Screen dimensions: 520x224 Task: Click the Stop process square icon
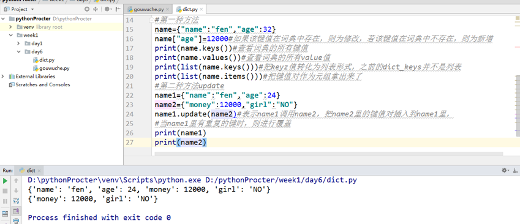point(5,191)
